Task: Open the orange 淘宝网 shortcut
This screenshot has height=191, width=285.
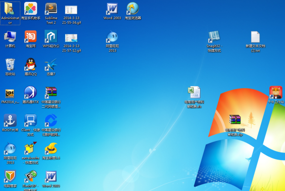Action: pos(30,39)
